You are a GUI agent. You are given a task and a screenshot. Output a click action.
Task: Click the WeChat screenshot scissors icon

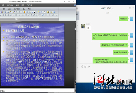pyautogui.click(x=88, y=67)
